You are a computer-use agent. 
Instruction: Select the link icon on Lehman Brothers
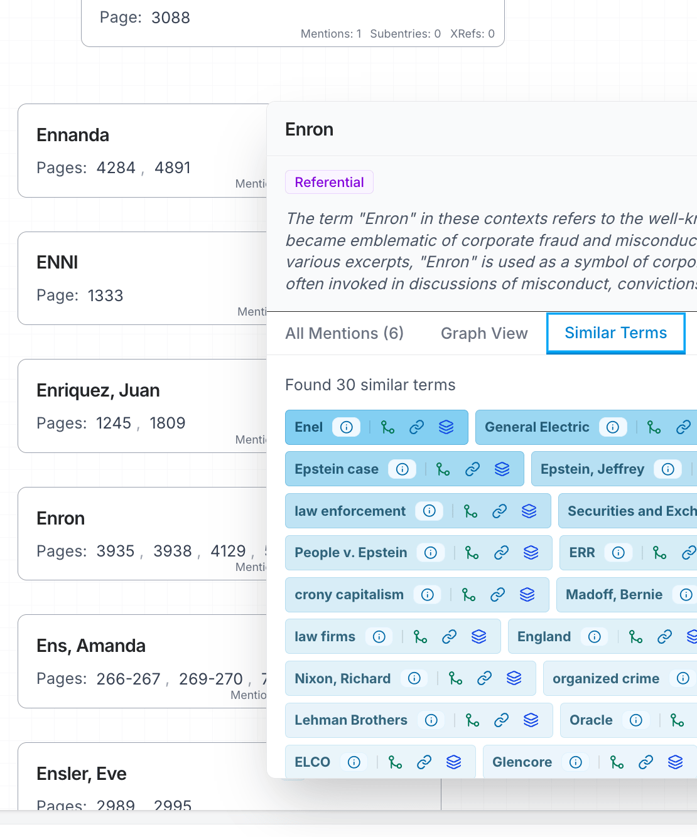pos(501,720)
